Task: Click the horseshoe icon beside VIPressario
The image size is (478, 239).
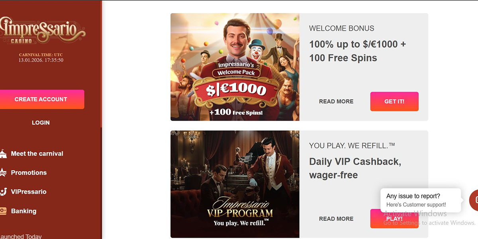Action: [3, 192]
